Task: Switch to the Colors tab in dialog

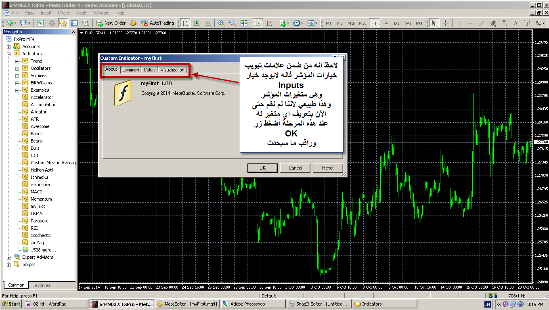Action: 149,70
